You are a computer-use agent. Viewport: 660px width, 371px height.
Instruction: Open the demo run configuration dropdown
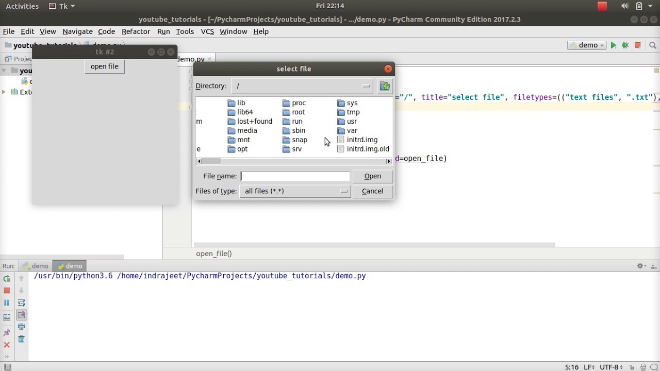pos(587,45)
